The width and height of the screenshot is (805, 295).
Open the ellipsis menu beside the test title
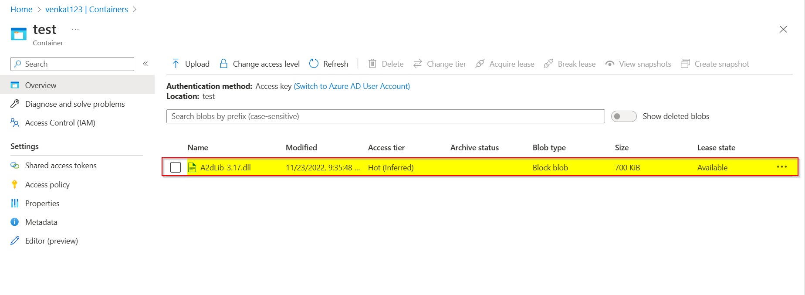click(x=75, y=29)
